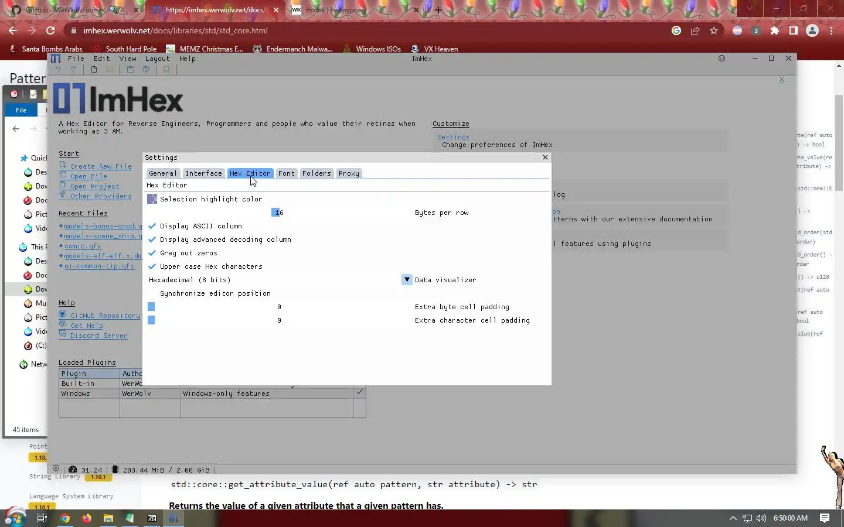Bookmark this page with the star icon
Viewport: 844px width, 527px height.
click(x=714, y=30)
